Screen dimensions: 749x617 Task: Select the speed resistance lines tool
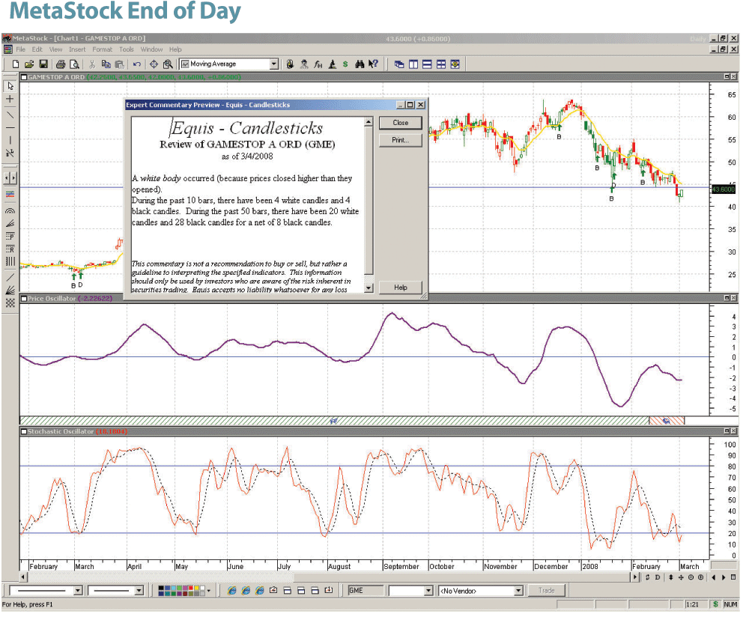(10, 290)
